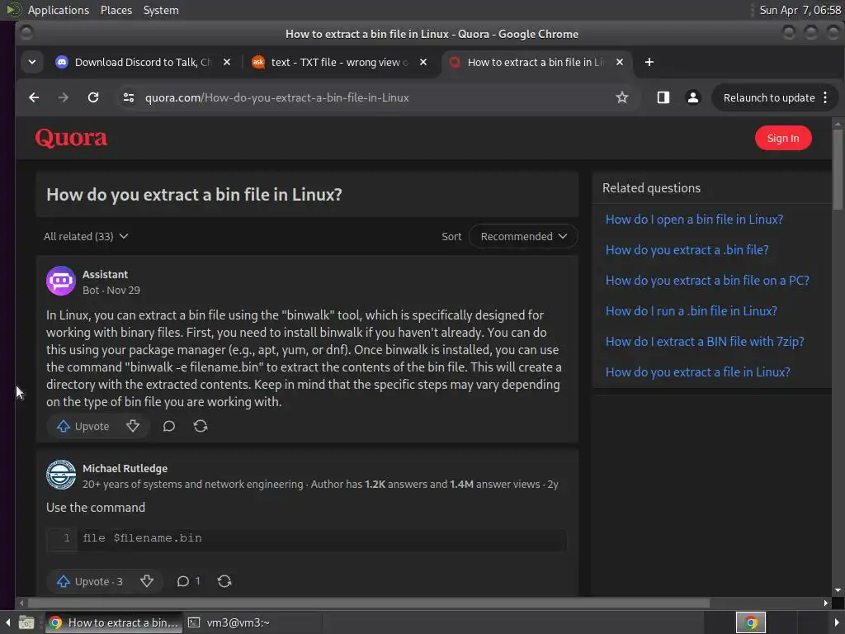Image resolution: width=845 pixels, height=634 pixels.
Task: Click the show desktop icon in taskbar
Action: tap(26, 622)
